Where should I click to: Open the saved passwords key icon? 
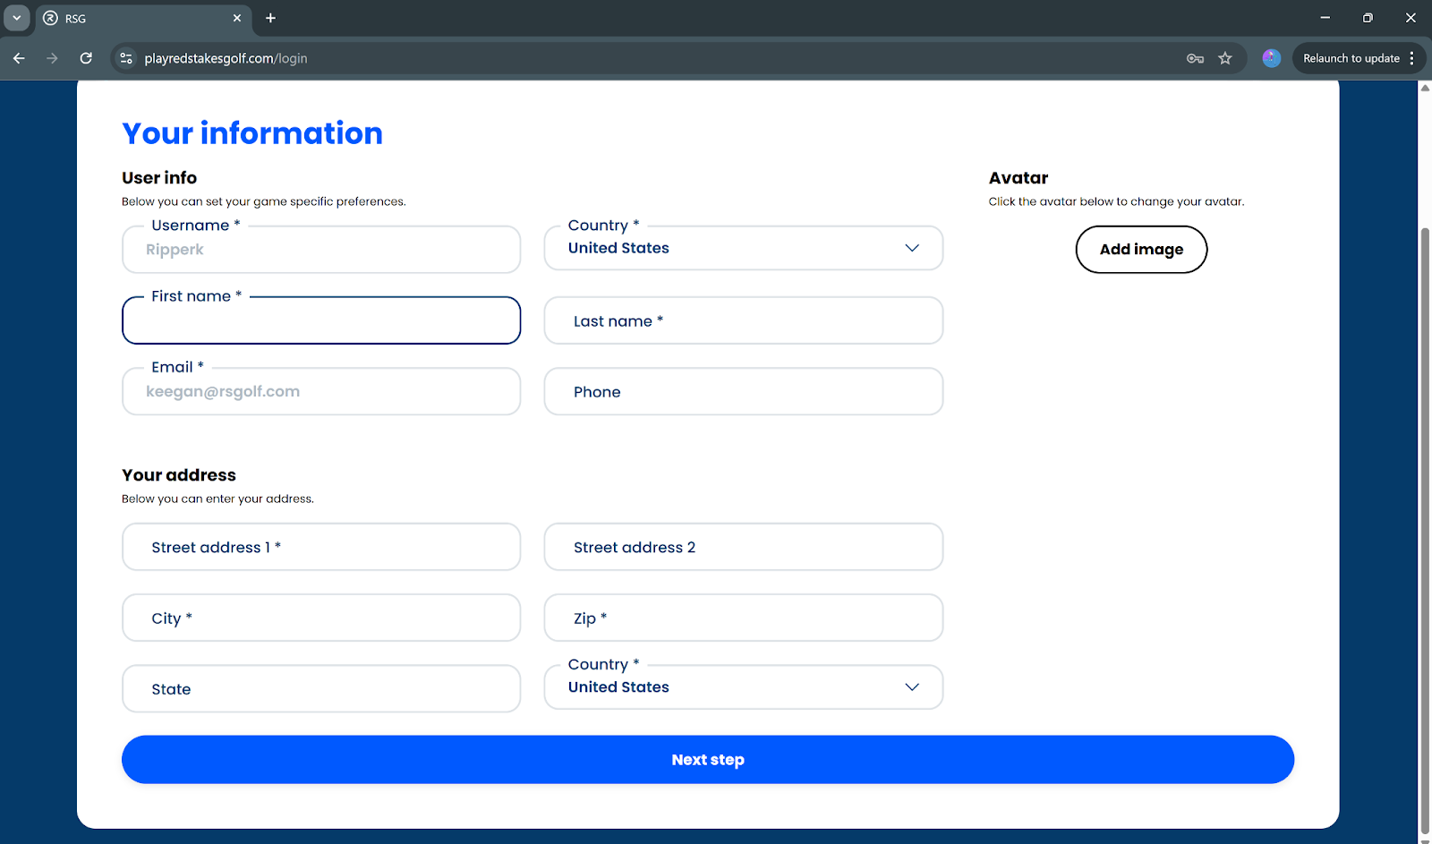(1195, 58)
